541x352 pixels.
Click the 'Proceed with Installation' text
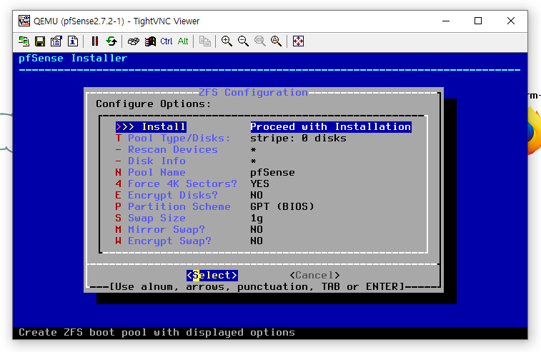[x=331, y=127]
